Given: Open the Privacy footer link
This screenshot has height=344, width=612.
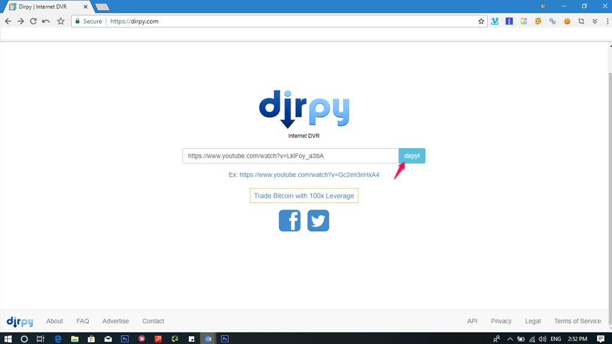Looking at the screenshot, I should pyautogui.click(x=501, y=321).
